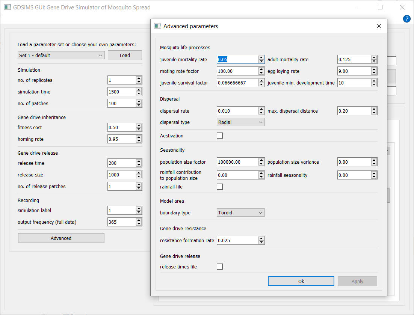Click the adult mortality rate field
The width and height of the screenshot is (414, 315).
click(x=354, y=59)
